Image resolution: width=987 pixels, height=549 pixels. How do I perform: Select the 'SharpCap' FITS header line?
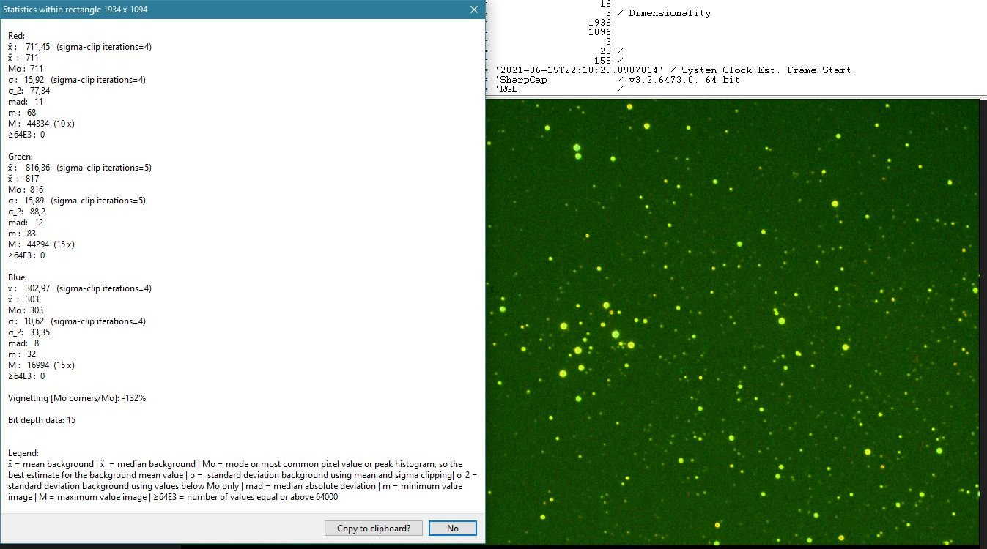tap(618, 80)
